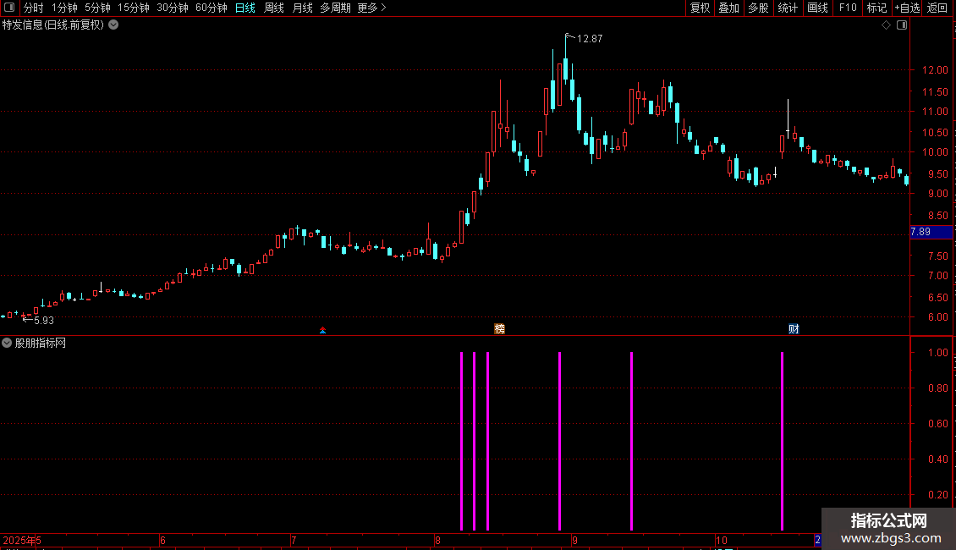Click the 2025年5 date label

coord(22,540)
